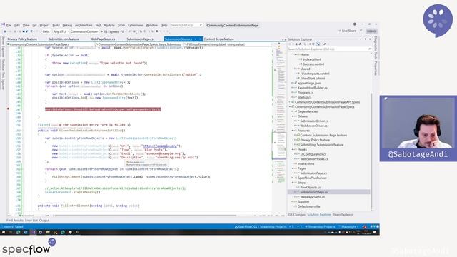457x257 pixels.
Task: Open the File menu
Action: pos(9,26)
